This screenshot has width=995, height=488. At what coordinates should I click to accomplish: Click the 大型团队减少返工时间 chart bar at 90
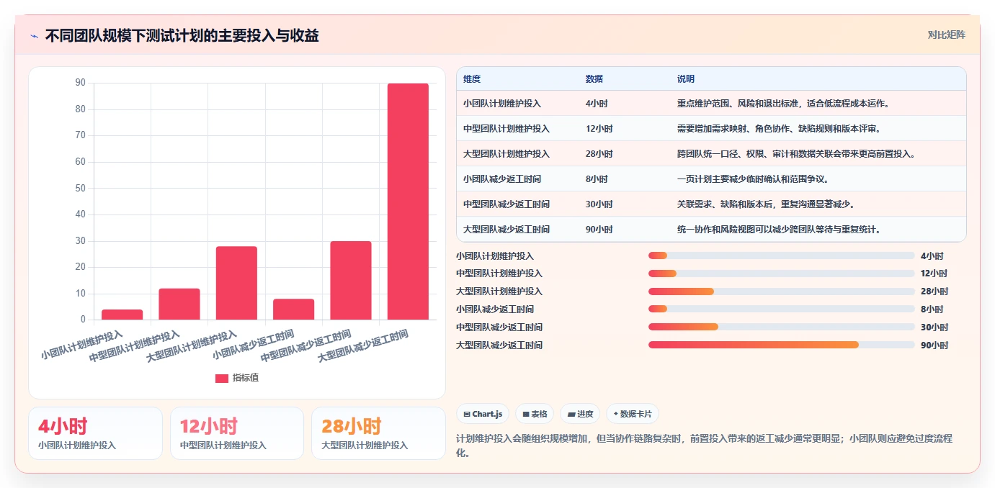coord(408,202)
